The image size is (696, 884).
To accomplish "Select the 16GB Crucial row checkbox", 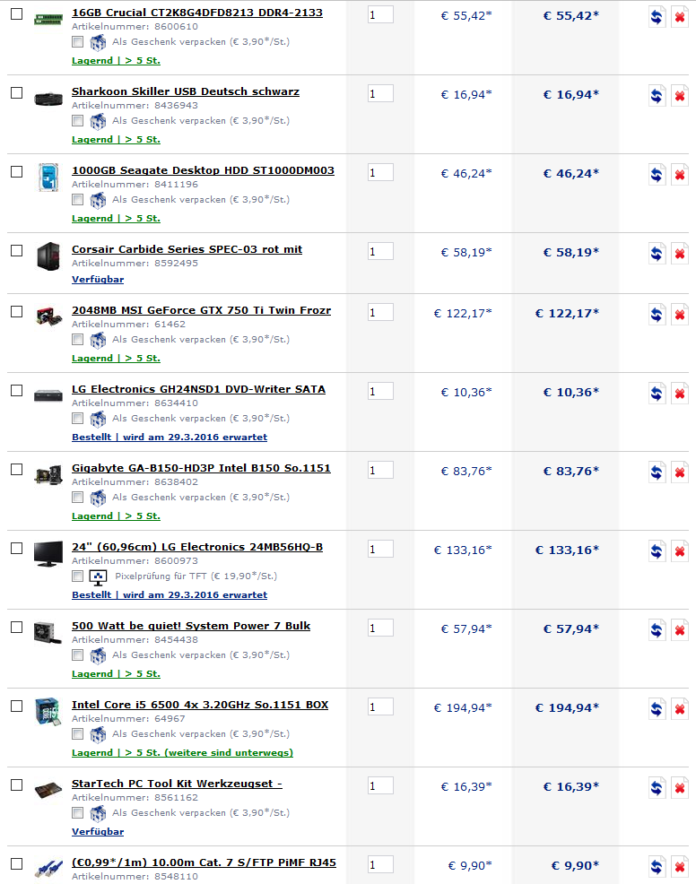I will coord(17,13).
